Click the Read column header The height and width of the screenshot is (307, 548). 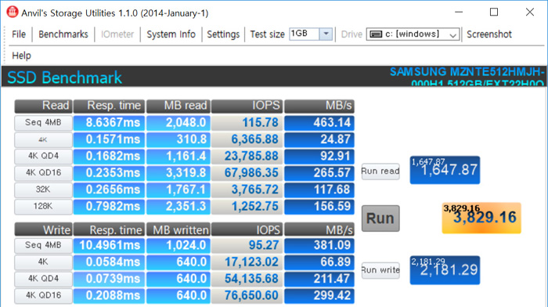point(43,106)
